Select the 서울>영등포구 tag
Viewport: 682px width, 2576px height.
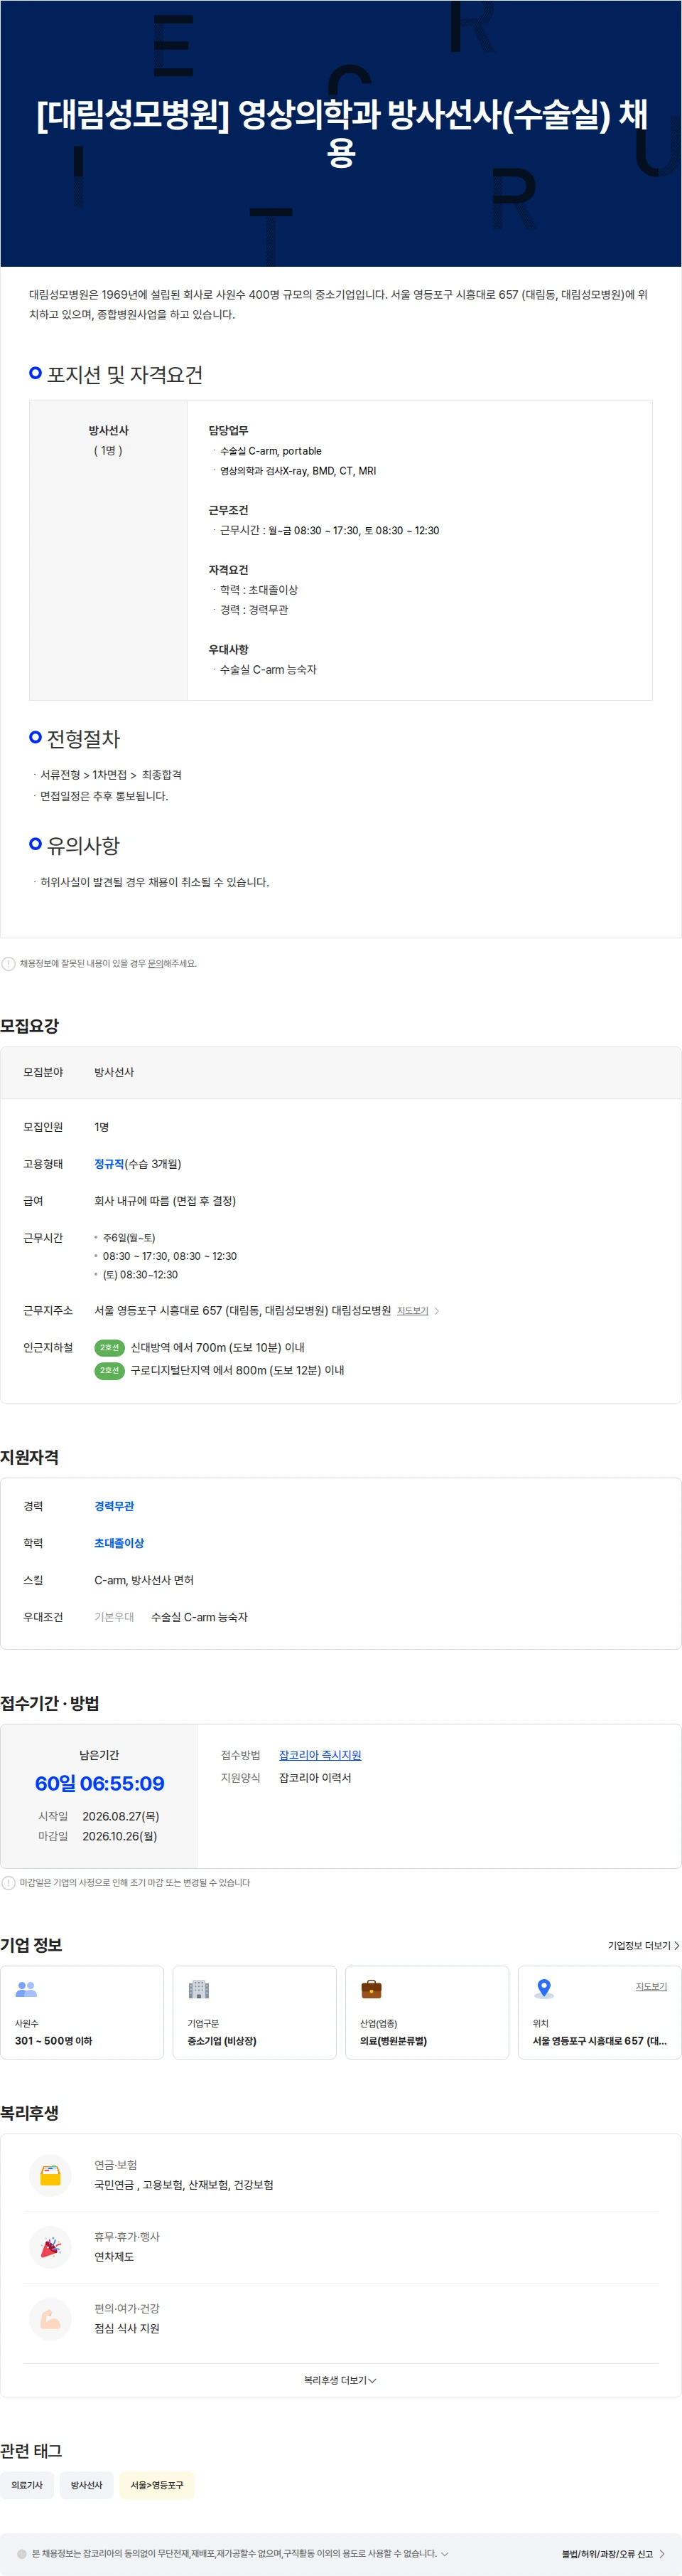coord(157,2484)
